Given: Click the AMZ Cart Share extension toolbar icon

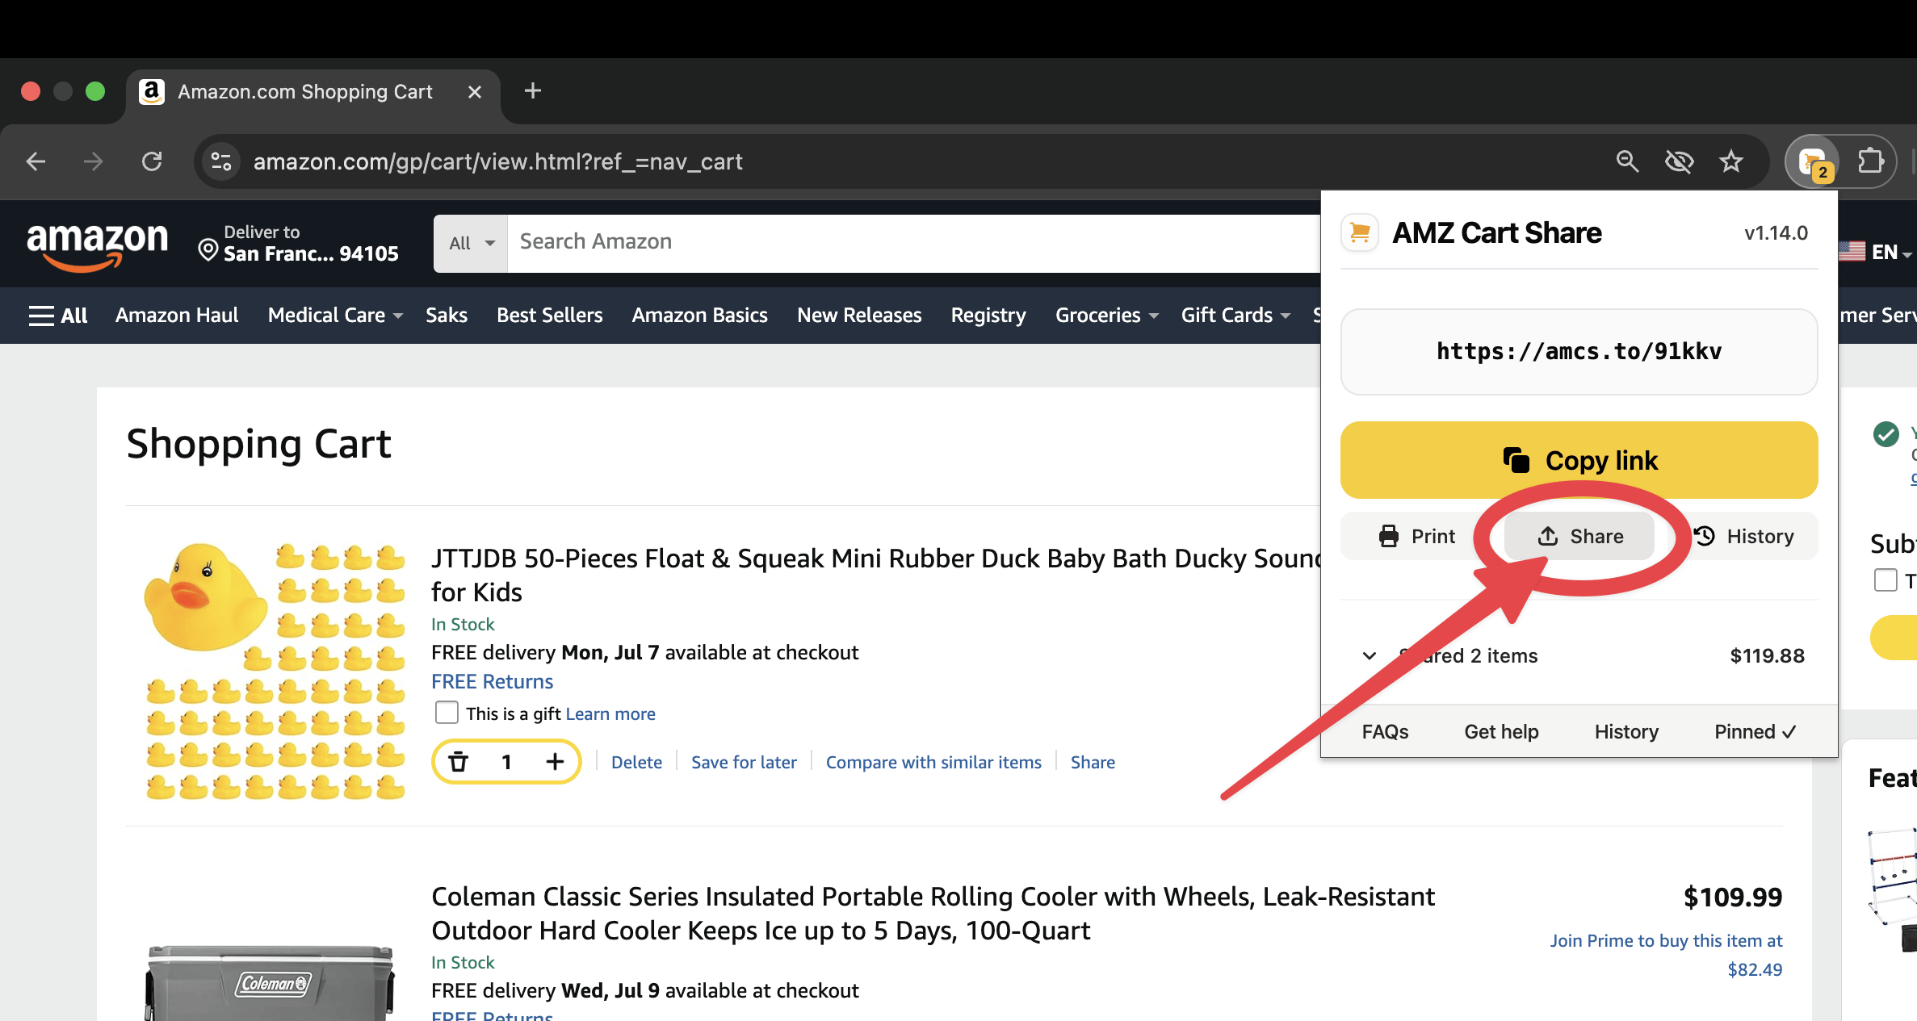Looking at the screenshot, I should [1814, 161].
